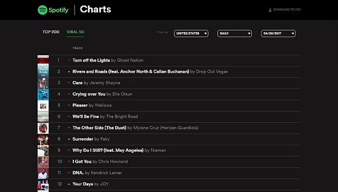Screen dimensions: 338x192
Task: Open DNA. by Kendrick Lamar
Action: tap(79, 173)
